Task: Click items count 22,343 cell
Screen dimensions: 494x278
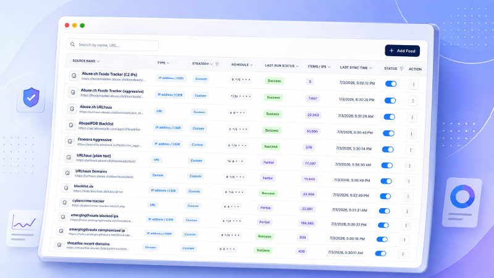Action: click(313, 115)
